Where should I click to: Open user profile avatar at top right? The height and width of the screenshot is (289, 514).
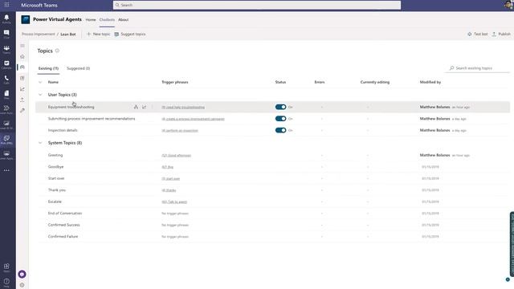click(x=508, y=5)
